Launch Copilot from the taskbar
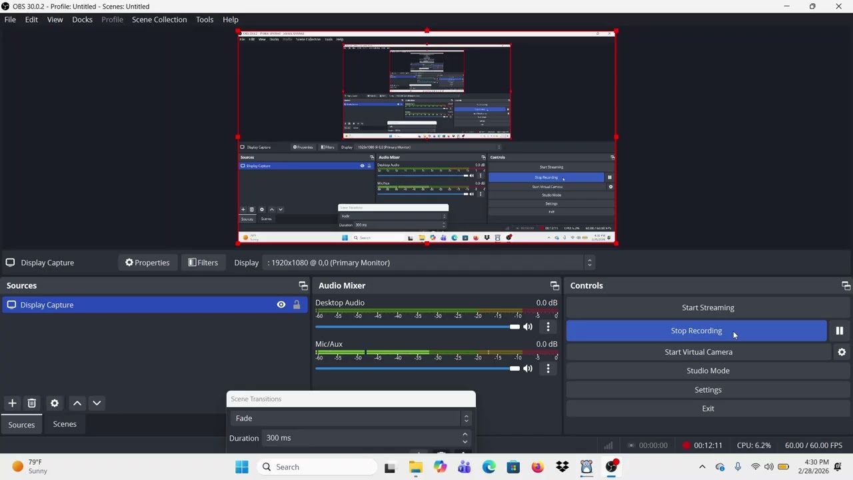This screenshot has width=853, height=480. click(x=440, y=467)
